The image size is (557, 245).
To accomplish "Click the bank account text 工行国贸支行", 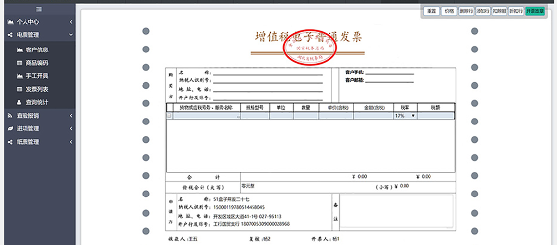I will [x=226, y=224].
